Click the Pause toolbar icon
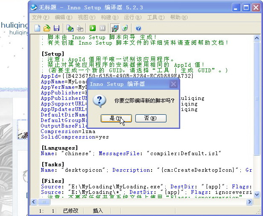 [102, 28]
